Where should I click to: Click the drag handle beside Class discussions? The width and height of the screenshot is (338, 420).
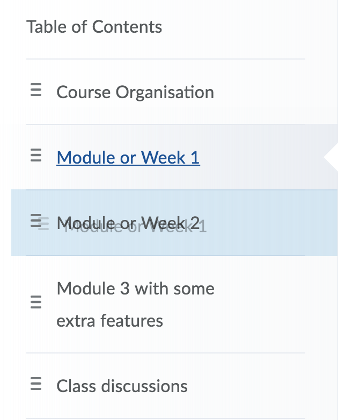tap(36, 384)
